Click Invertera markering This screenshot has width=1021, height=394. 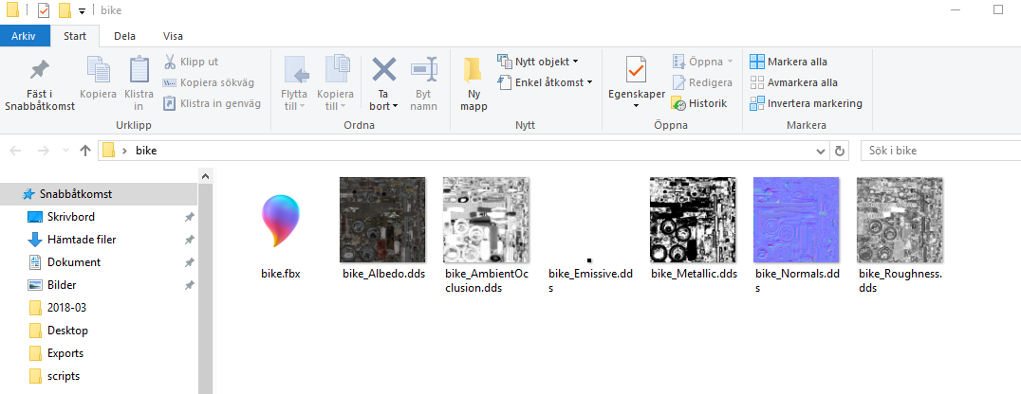[x=807, y=103]
